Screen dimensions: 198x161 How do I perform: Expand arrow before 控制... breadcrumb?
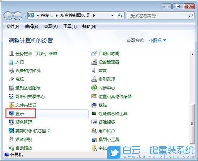coord(37,16)
